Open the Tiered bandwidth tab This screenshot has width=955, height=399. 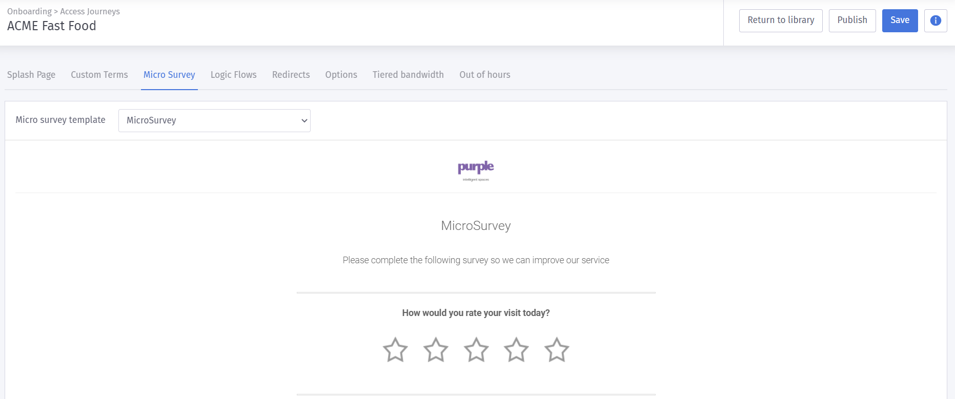[x=408, y=75]
